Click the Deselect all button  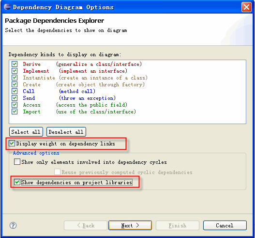click(66, 132)
